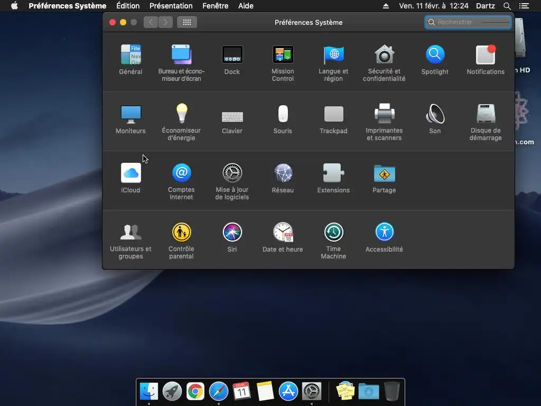The height and width of the screenshot is (406, 541).
Task: Open the Présentation menu
Action: pos(171,6)
